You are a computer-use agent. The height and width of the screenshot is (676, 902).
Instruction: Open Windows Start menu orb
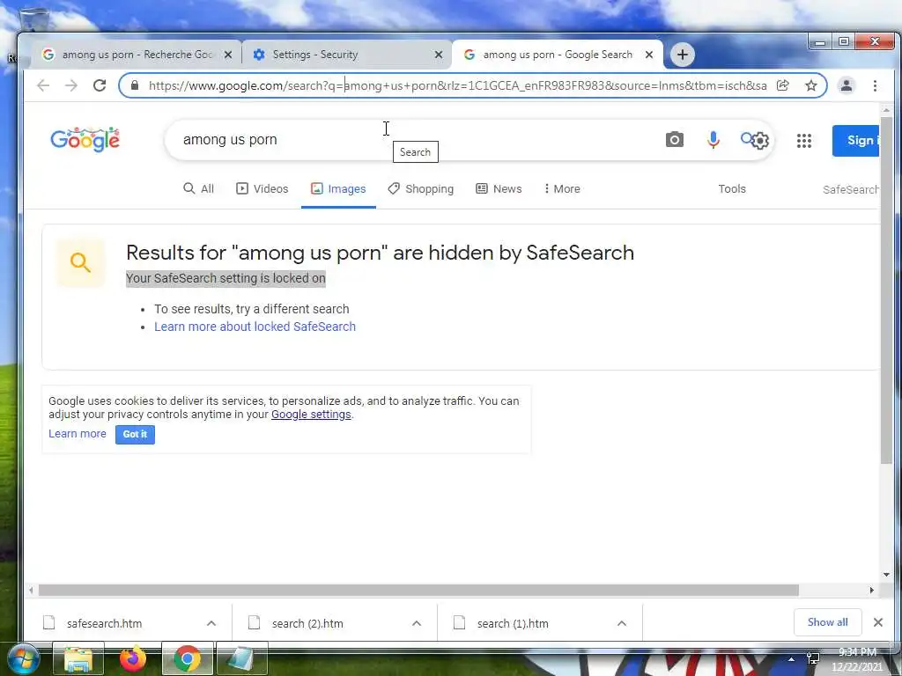[23, 659]
